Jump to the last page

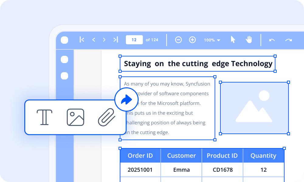coord(116,39)
